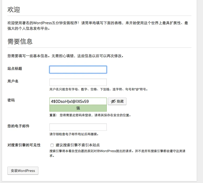Click the 您需要填写一些基本信息 paragraph

[x=66, y=56]
